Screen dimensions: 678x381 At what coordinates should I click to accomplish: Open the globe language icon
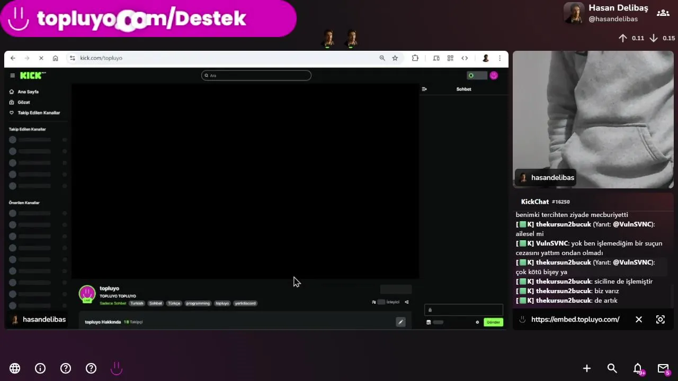(15, 368)
